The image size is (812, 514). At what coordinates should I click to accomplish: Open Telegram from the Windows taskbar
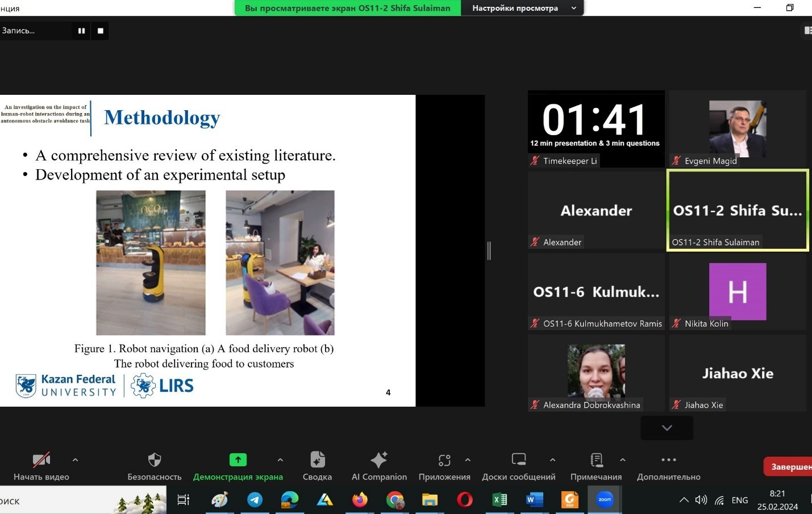(255, 500)
